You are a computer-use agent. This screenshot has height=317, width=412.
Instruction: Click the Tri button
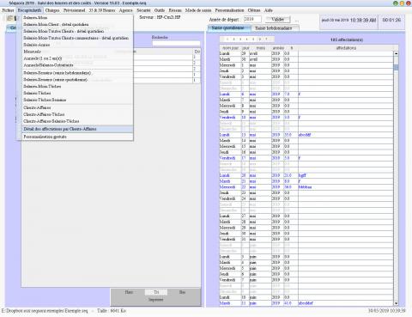156,292
